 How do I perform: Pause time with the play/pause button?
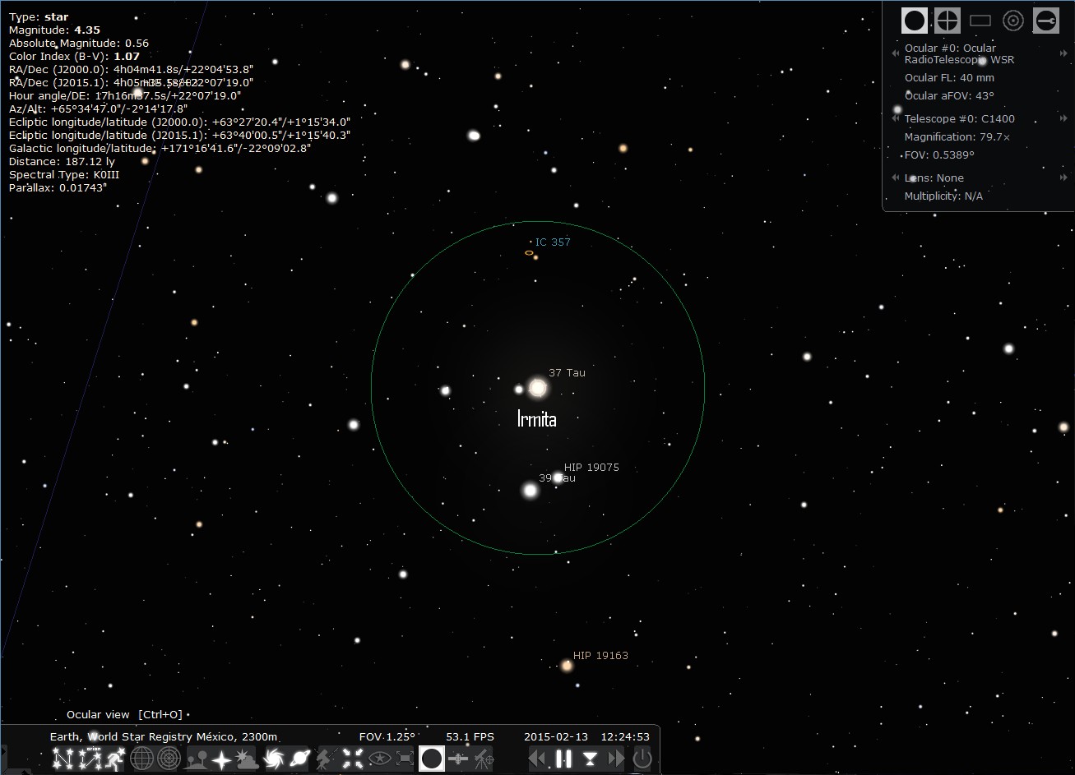[563, 759]
